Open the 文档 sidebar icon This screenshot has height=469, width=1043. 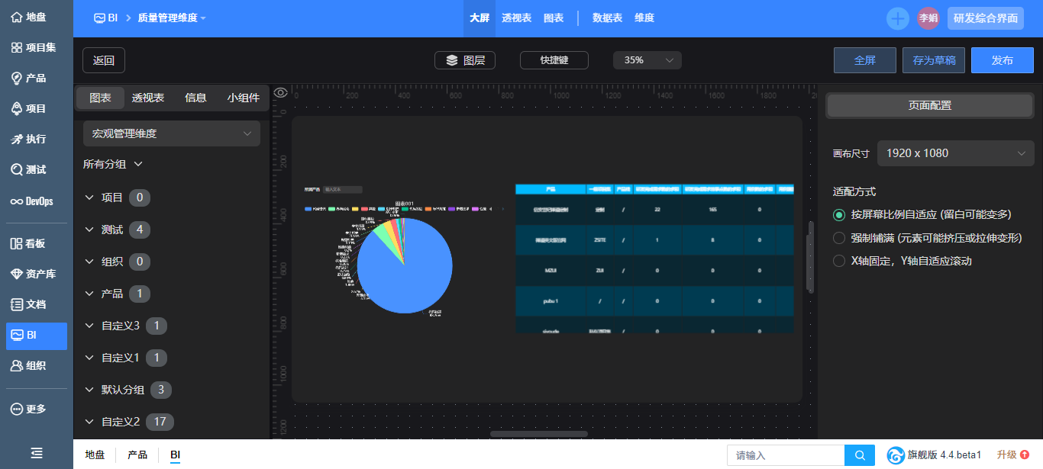[16, 304]
